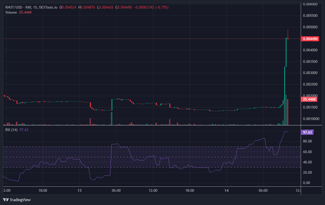Click the TradingView logo link
This screenshot has height=205, width=325.
(17, 200)
